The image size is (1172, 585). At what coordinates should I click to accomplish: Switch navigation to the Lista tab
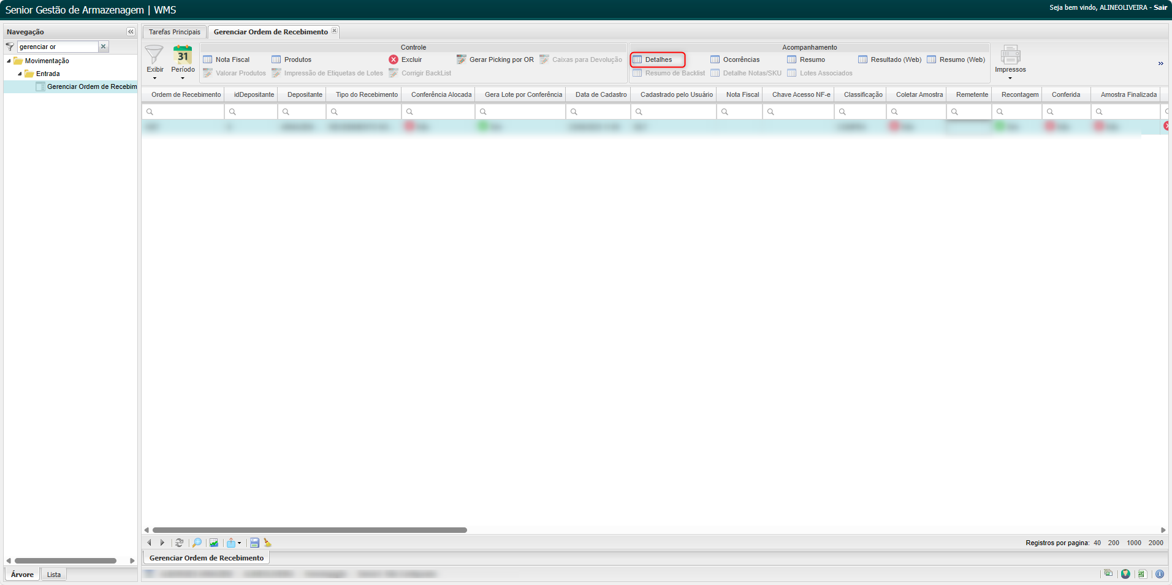coord(54,575)
